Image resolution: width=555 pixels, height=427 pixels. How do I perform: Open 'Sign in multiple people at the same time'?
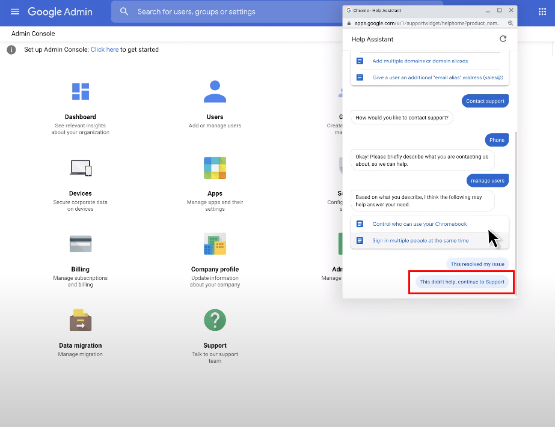(420, 241)
